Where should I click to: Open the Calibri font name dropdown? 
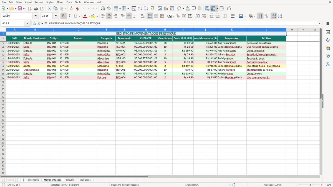(36, 16)
